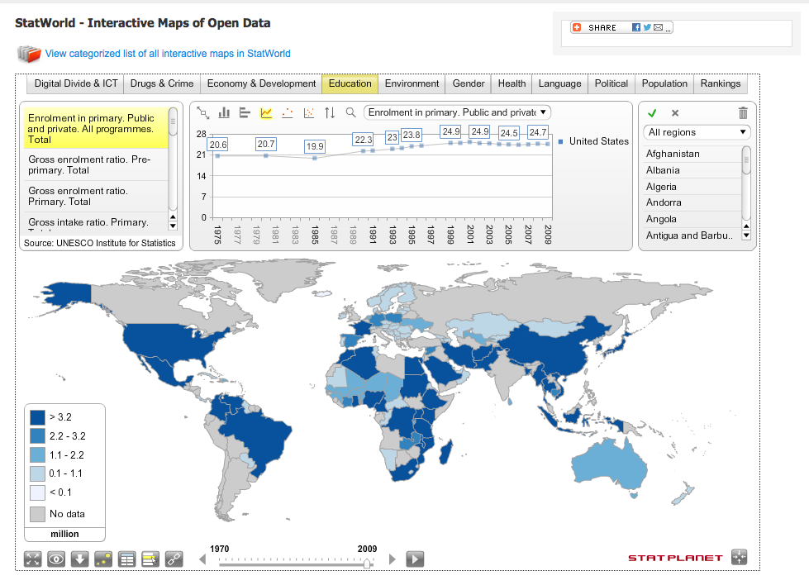Viewport: 809px width, 585px height.
Task: Open the All regions dropdown
Action: [x=696, y=131]
